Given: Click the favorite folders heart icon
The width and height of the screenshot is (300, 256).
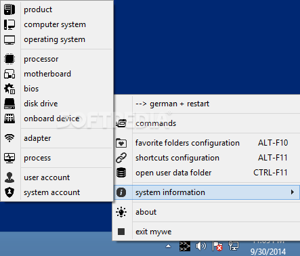Looking at the screenshot, I should (121, 143).
